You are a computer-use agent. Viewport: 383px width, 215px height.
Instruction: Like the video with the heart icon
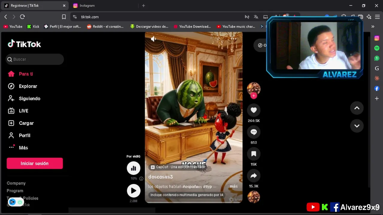click(x=254, y=110)
